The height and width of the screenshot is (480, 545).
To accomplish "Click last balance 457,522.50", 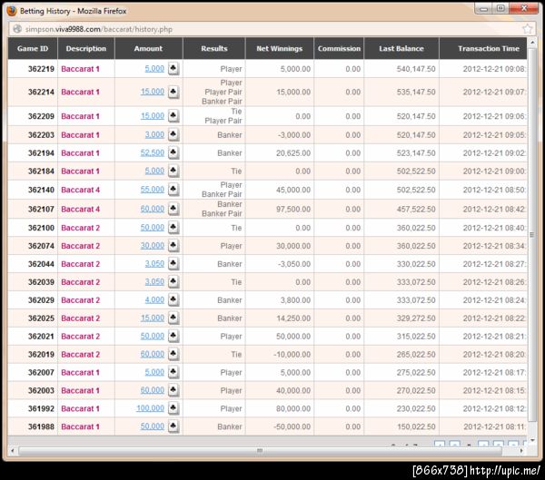I will pos(416,209).
